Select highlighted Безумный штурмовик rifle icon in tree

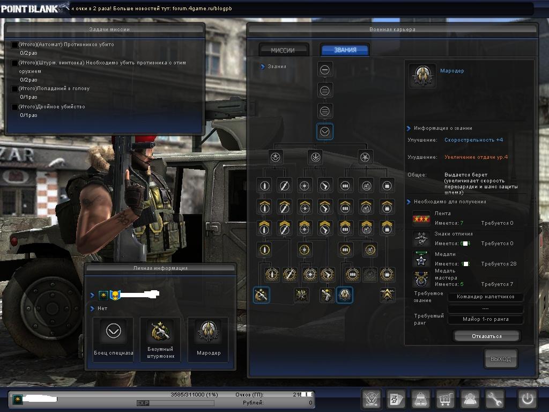[x=261, y=295]
